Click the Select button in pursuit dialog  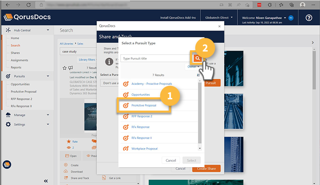192,160
